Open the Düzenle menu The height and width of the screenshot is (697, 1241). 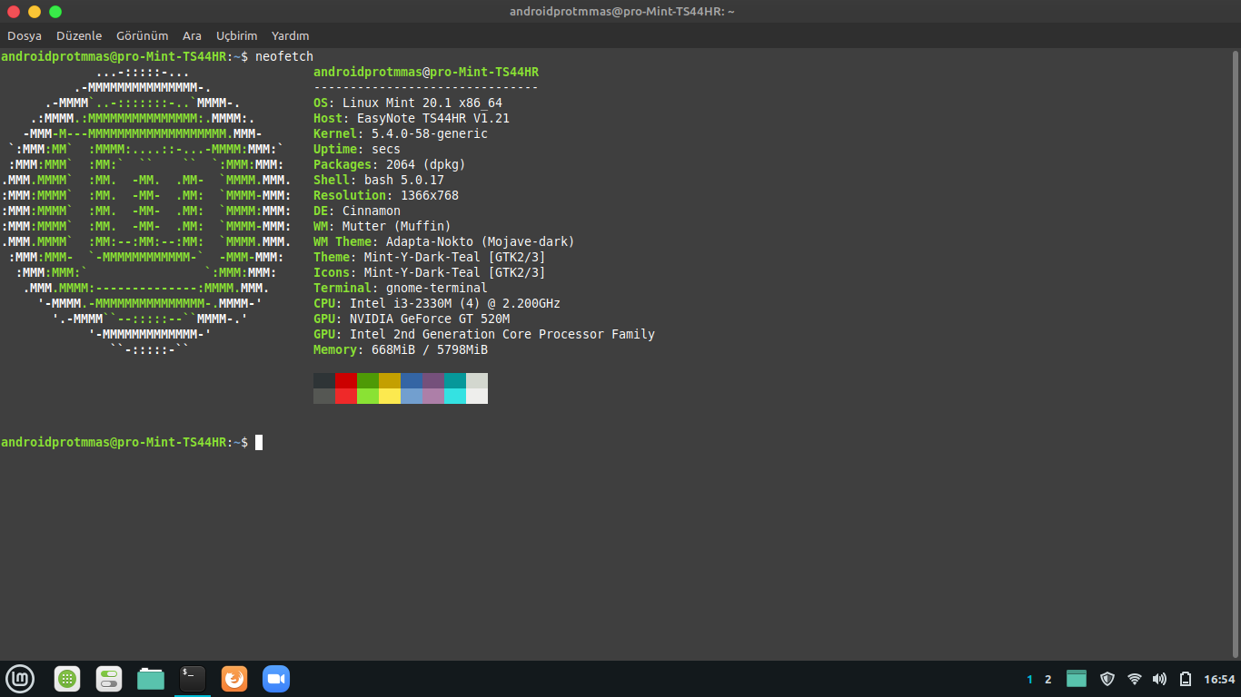click(79, 35)
